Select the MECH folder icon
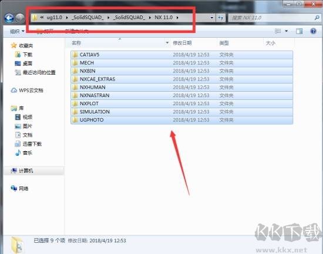The image size is (323, 254). 75,63
